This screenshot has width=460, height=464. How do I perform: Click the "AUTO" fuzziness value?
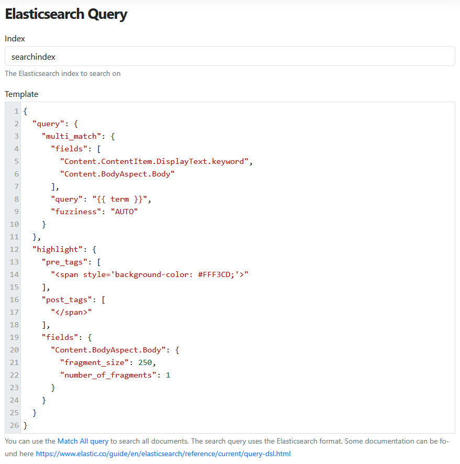coord(124,212)
